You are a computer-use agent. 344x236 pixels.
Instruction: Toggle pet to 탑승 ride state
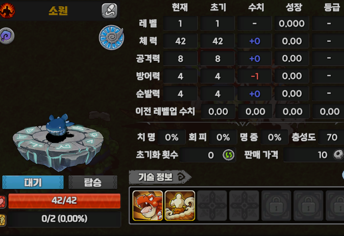pos(93,182)
